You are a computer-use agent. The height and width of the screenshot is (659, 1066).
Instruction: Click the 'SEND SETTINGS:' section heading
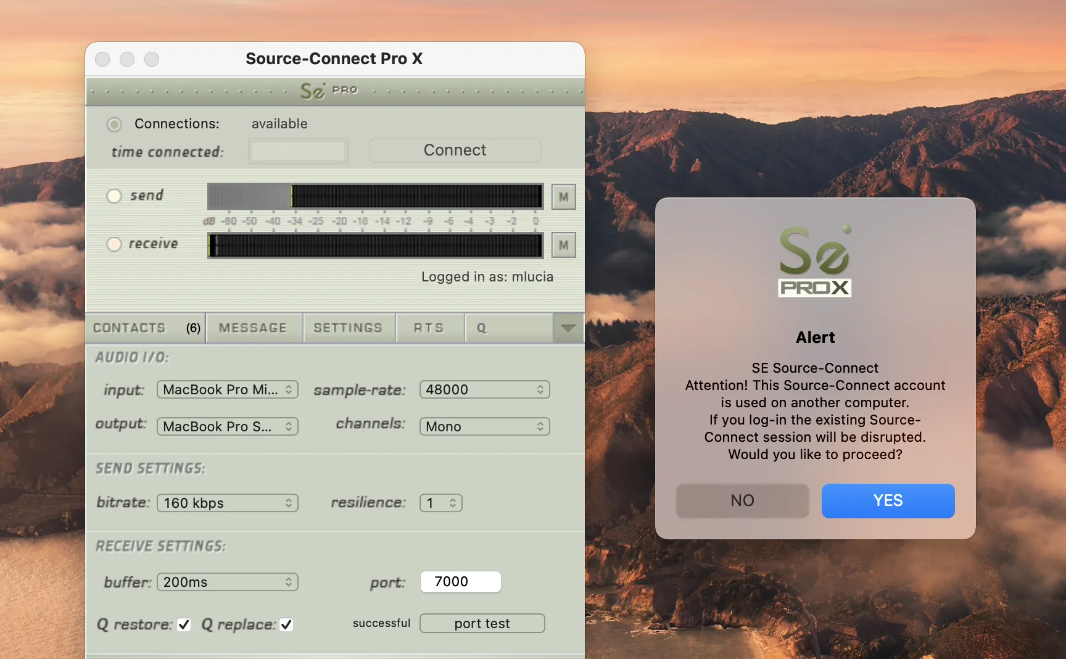151,468
